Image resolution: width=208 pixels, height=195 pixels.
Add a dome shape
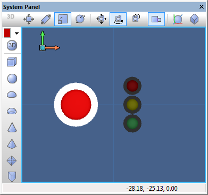point(12,95)
